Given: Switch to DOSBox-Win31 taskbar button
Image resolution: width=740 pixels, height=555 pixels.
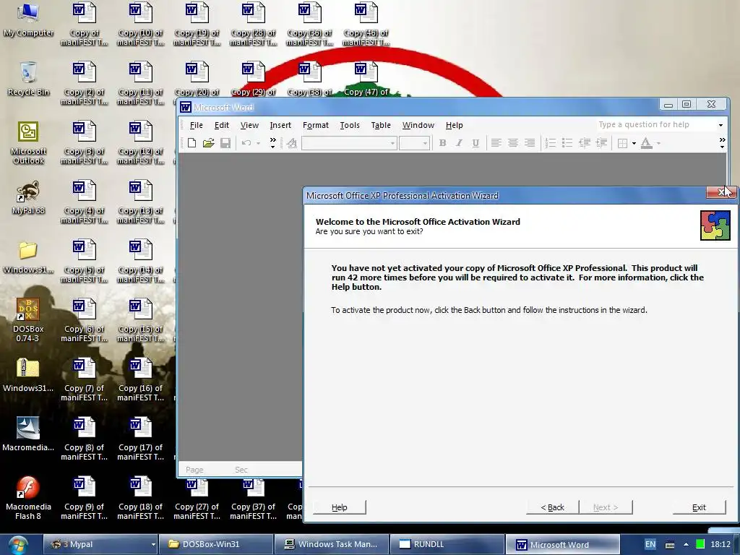Looking at the screenshot, I should [215, 544].
